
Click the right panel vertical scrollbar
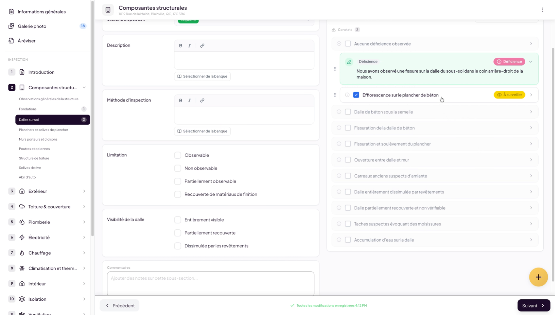[x=552, y=163]
